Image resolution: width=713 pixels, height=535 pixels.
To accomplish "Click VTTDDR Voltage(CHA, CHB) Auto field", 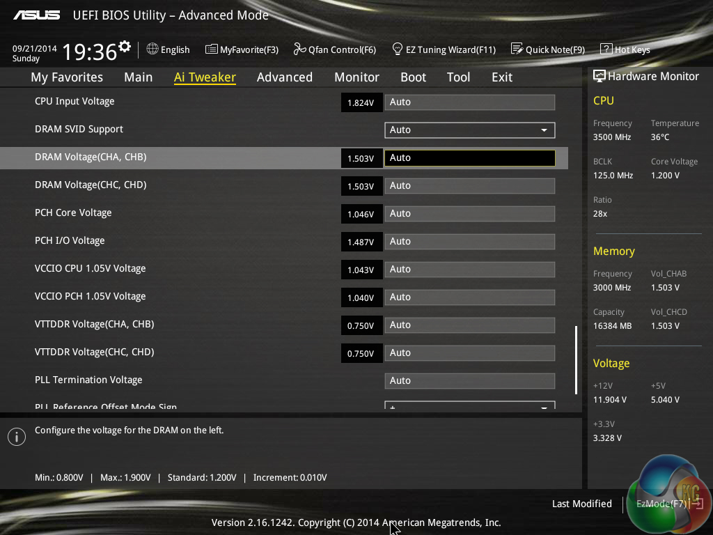I will 470,325.
